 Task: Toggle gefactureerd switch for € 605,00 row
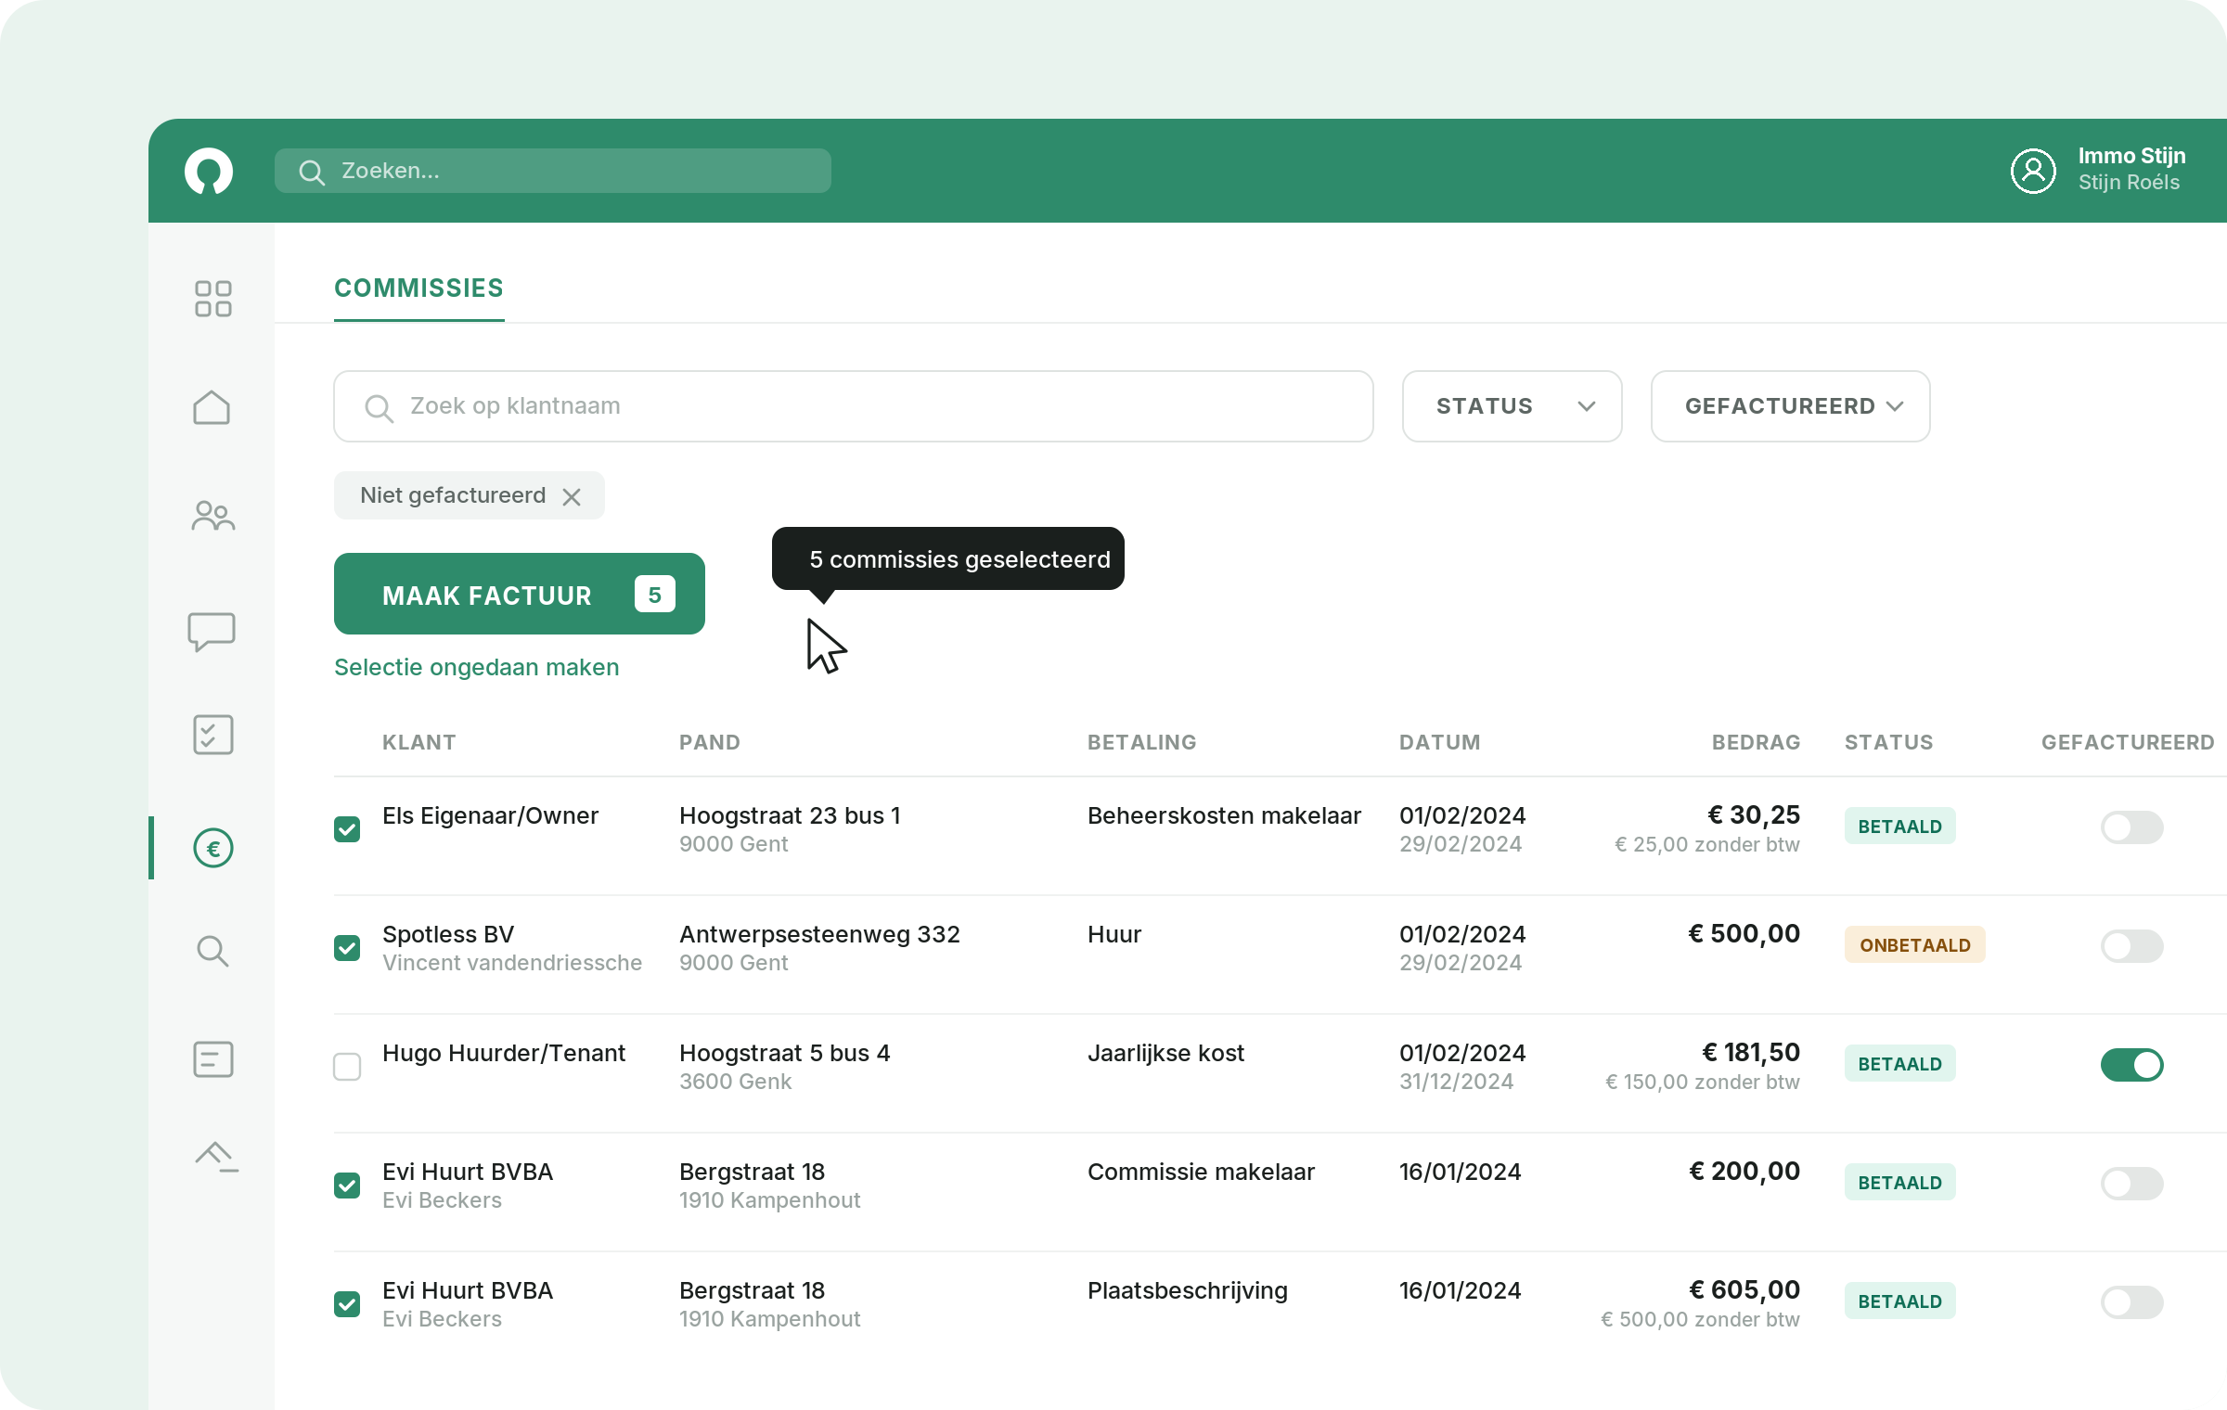[2131, 1301]
